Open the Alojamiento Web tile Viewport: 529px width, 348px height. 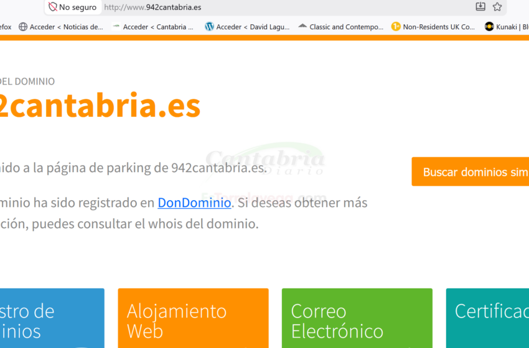tap(194, 318)
